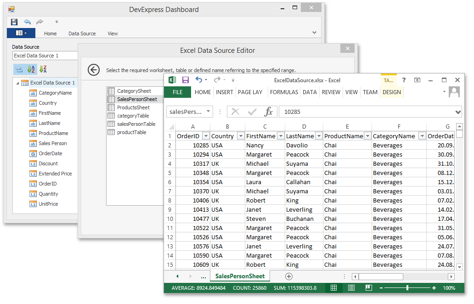
Task: Click the undo icon in DevExpress Dashboard
Action: click(28, 22)
